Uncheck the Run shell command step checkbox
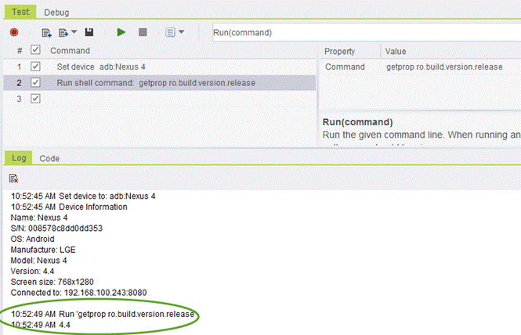The height and width of the screenshot is (335, 521). pos(34,83)
